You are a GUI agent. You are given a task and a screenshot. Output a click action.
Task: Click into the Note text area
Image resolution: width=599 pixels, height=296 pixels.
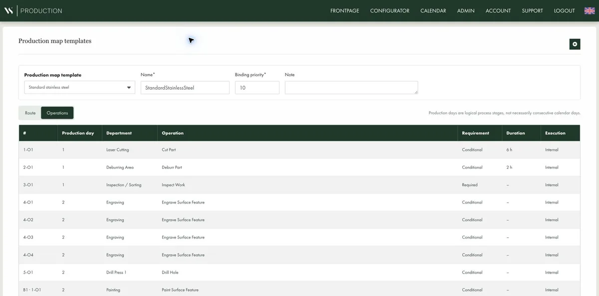click(x=351, y=87)
